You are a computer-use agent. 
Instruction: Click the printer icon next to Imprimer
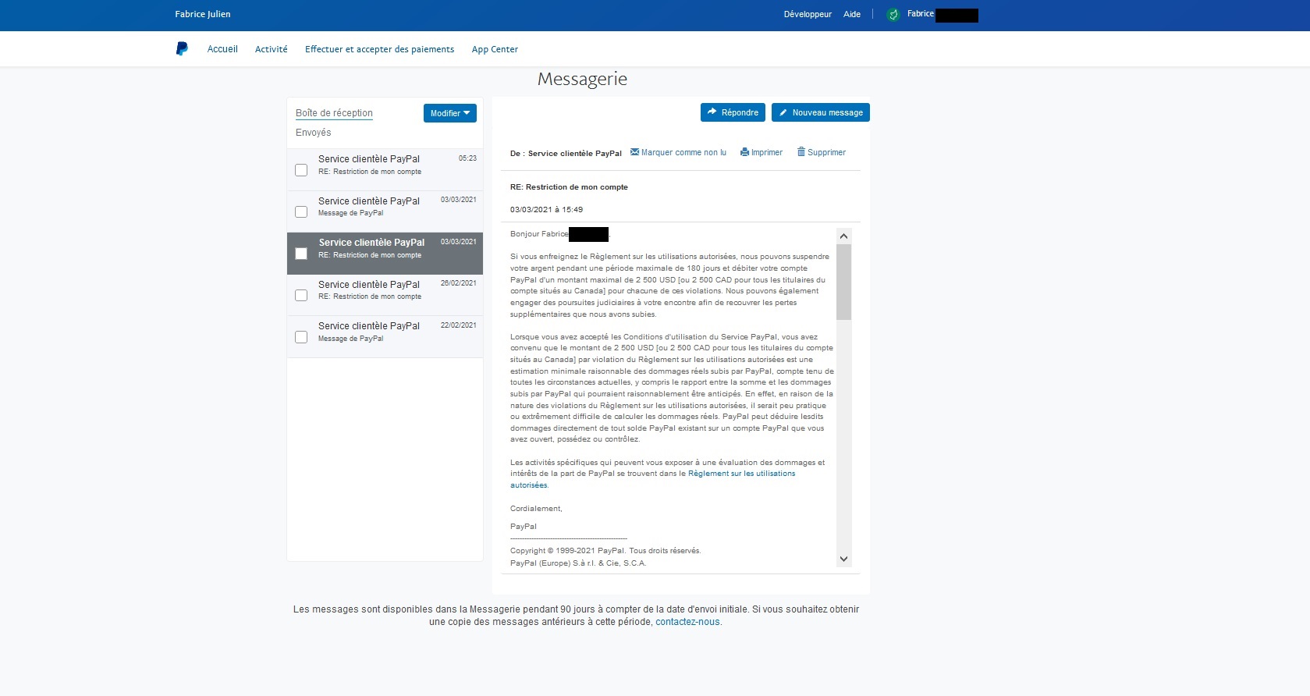[x=744, y=152]
